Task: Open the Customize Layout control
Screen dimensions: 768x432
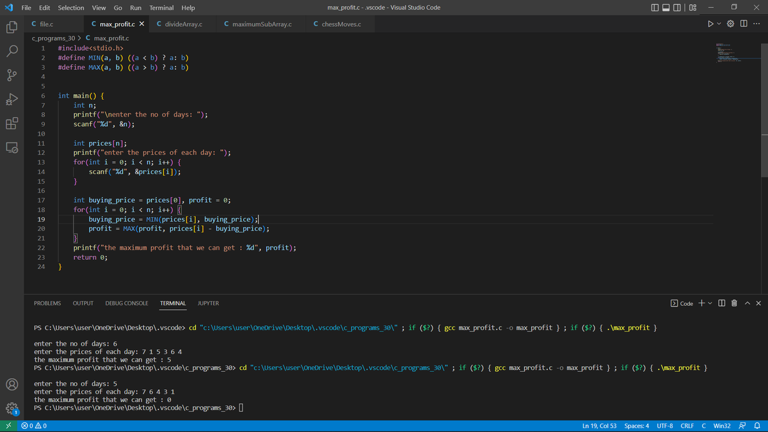Action: click(x=693, y=8)
